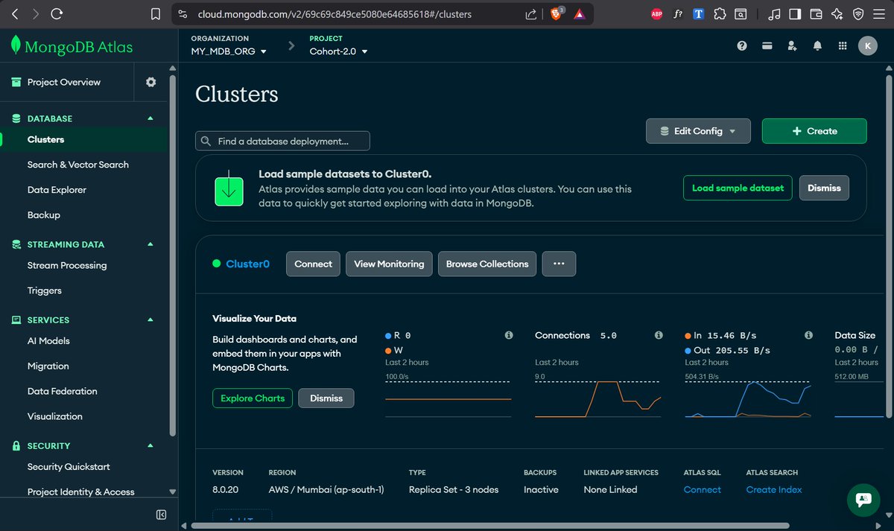Click info icon beside Connections chart
The image size is (894, 531).
pyautogui.click(x=659, y=335)
